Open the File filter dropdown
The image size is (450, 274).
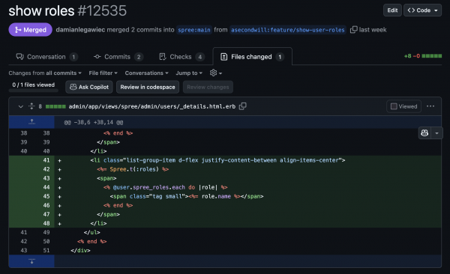[x=103, y=73]
